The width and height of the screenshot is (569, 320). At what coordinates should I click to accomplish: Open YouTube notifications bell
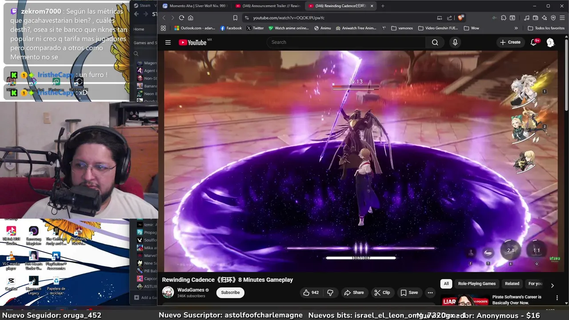pyautogui.click(x=533, y=42)
